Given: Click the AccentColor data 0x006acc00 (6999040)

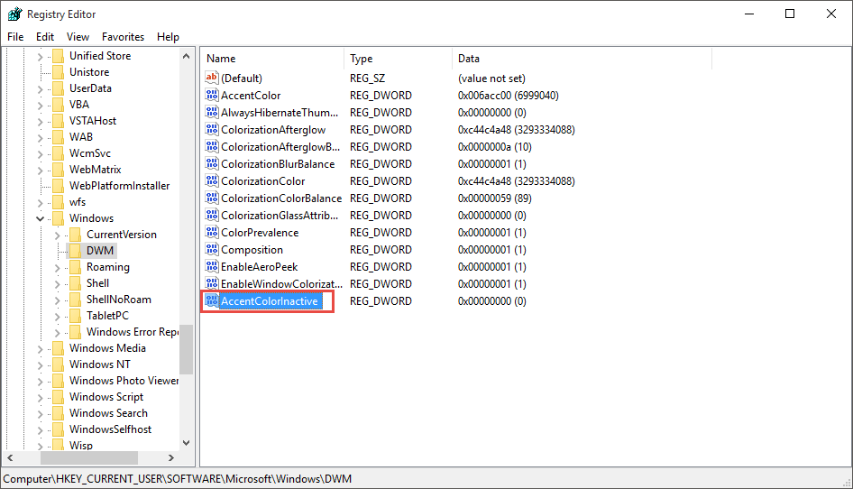Looking at the screenshot, I should click(x=508, y=96).
